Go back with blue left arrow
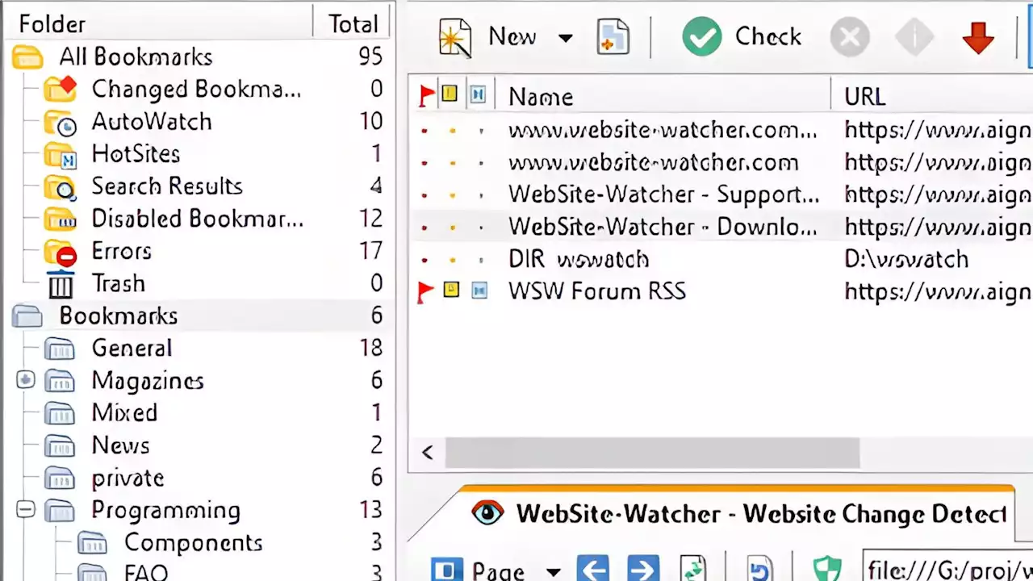The image size is (1033, 581). 593,570
